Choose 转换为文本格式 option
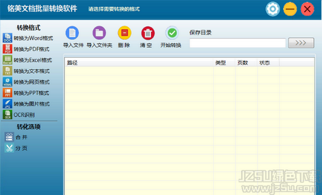The width and height of the screenshot is (322, 195). coord(32,71)
